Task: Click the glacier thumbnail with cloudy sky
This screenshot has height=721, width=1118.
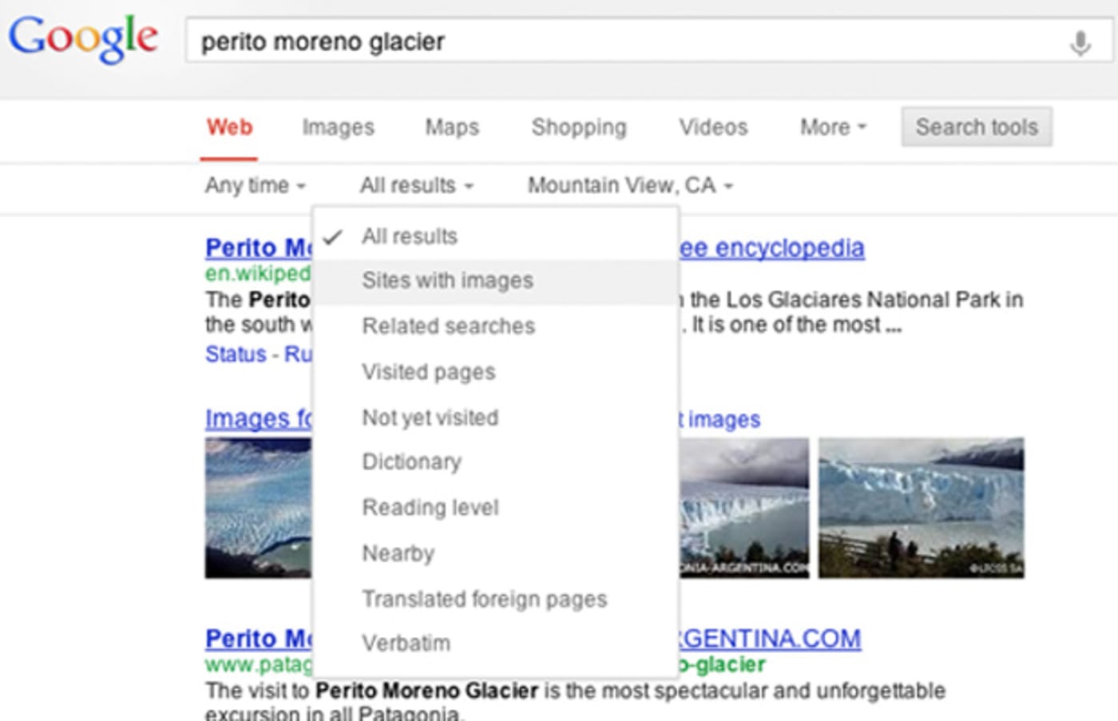Action: pyautogui.click(x=743, y=505)
